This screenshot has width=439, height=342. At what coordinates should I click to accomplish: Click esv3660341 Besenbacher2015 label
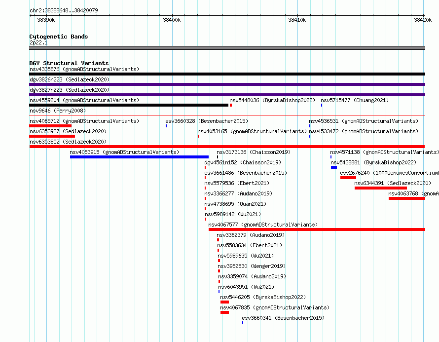tap(283, 318)
